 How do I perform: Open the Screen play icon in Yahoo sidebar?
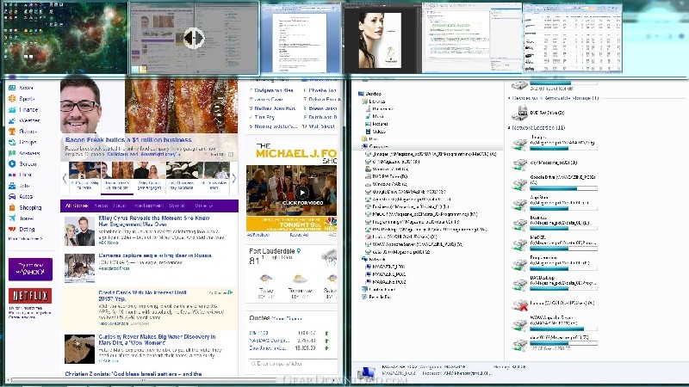pos(12,163)
